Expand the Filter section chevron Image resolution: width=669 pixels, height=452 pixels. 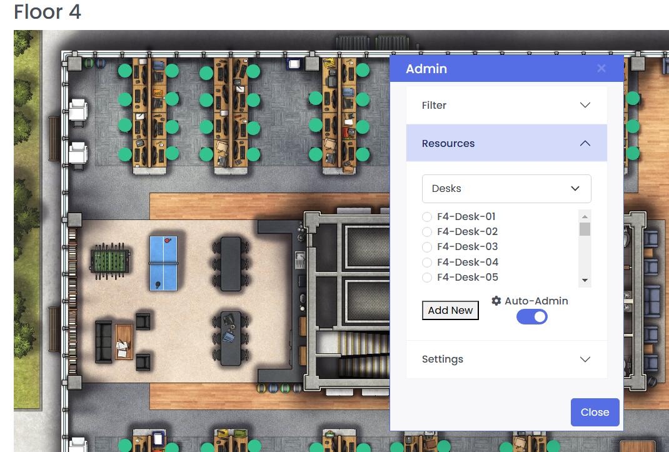click(585, 105)
